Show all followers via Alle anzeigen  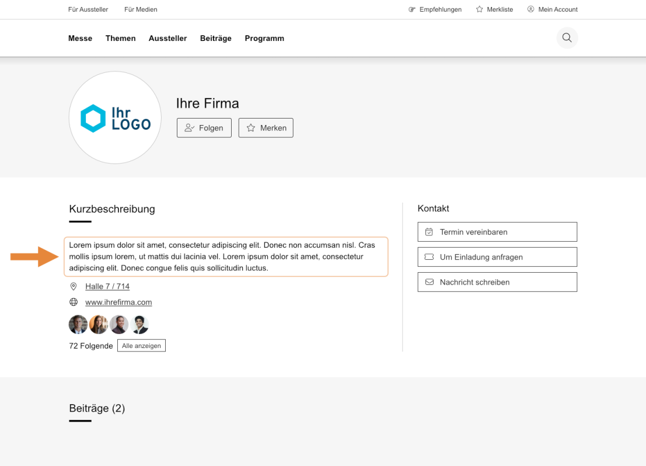coord(141,345)
